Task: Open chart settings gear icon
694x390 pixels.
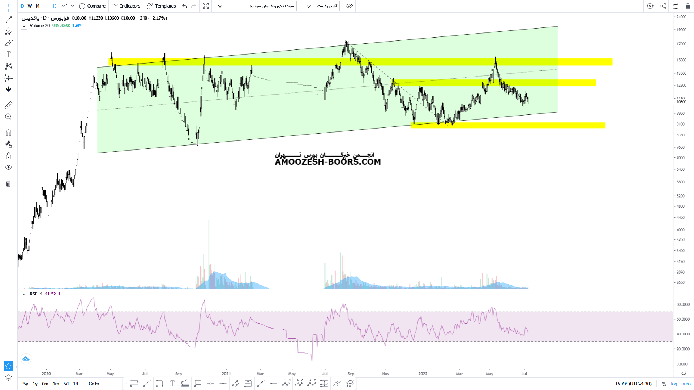Action: 650,6
